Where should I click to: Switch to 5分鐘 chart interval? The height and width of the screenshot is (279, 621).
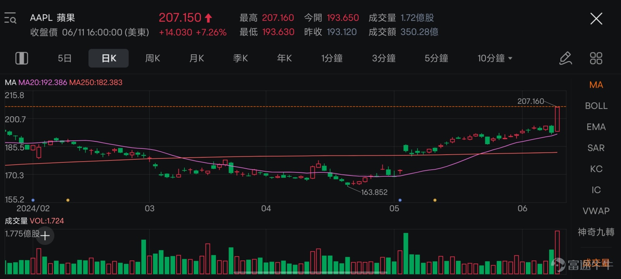(x=436, y=58)
